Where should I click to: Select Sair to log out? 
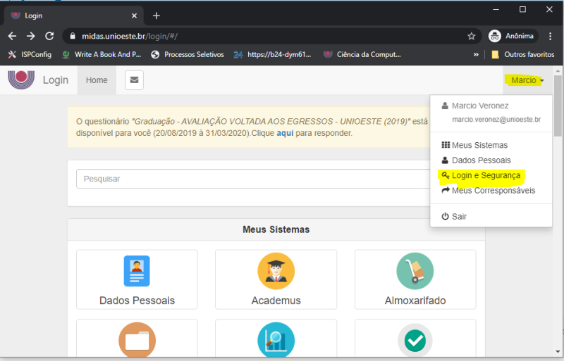pyautogui.click(x=459, y=217)
